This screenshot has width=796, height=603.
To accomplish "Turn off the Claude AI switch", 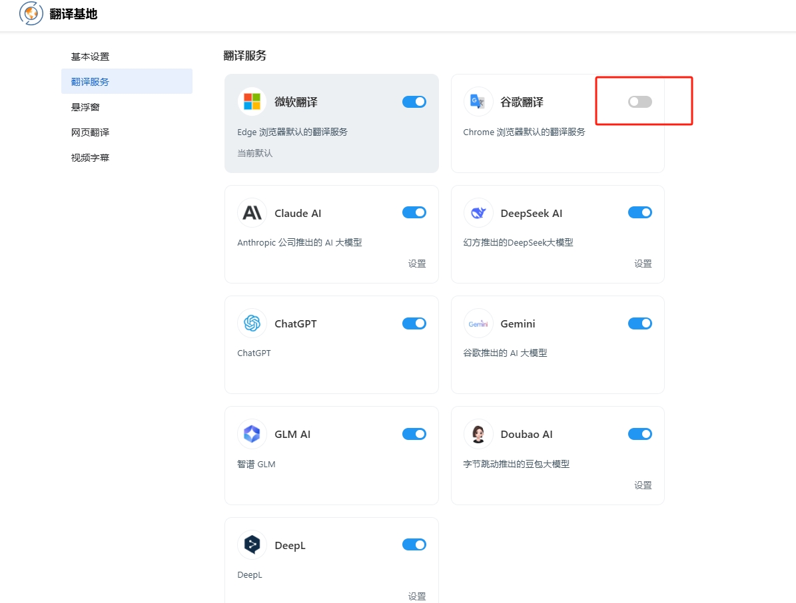I will pyautogui.click(x=414, y=212).
